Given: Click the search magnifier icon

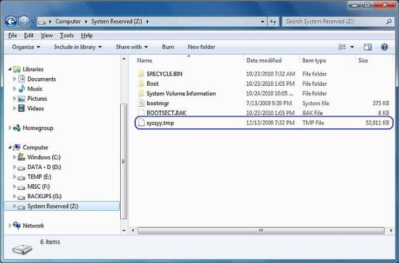Looking at the screenshot, I should tap(389, 22).
